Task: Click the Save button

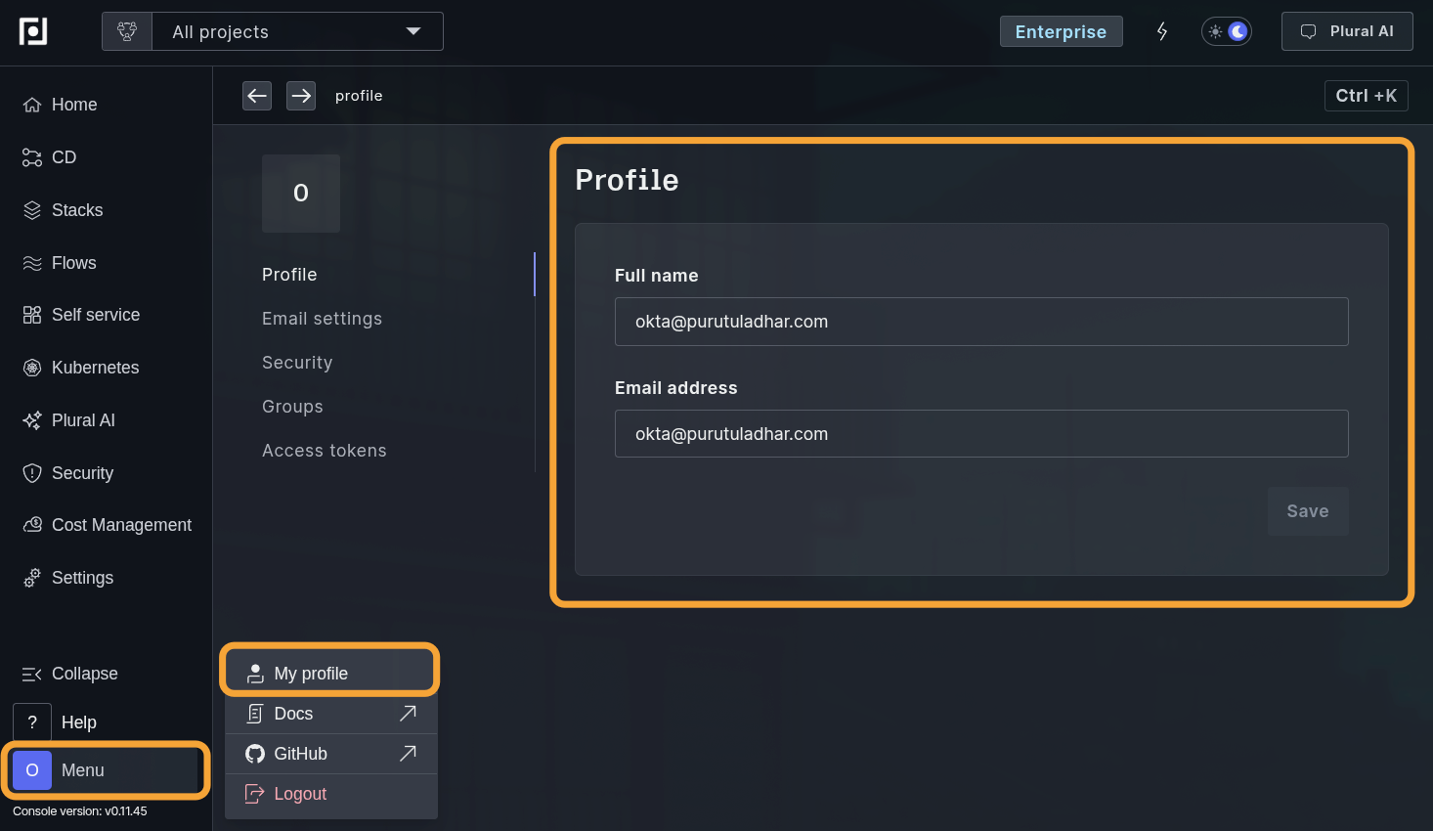Action: (1307, 511)
